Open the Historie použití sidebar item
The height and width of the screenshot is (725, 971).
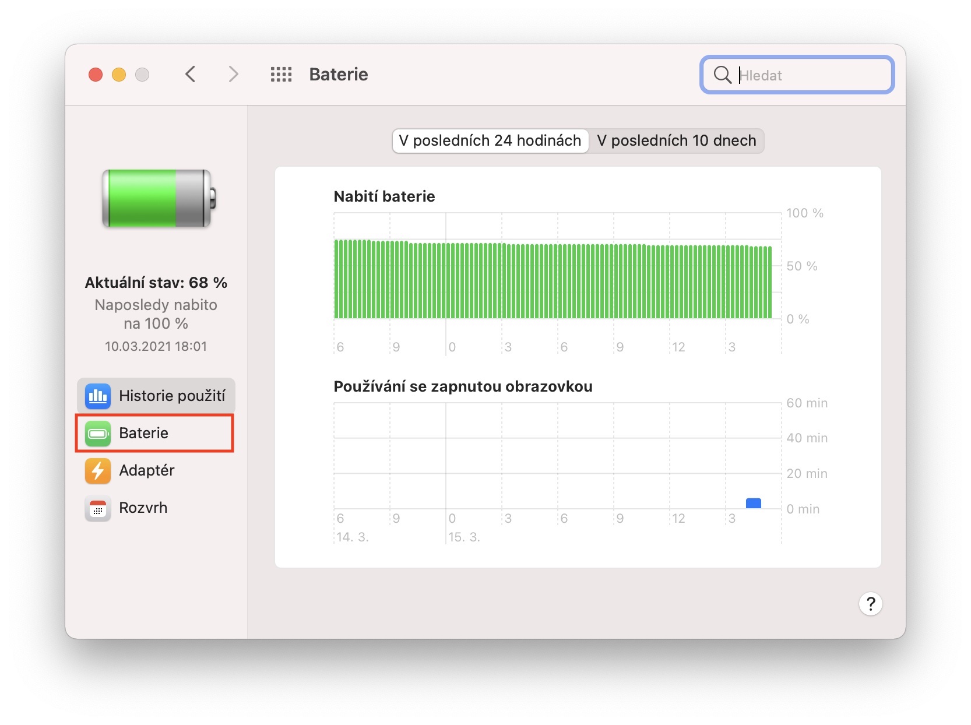click(156, 396)
